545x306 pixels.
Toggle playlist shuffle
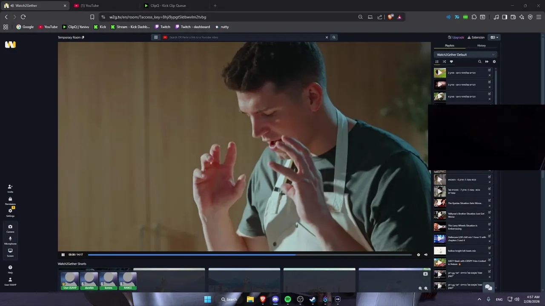444,62
